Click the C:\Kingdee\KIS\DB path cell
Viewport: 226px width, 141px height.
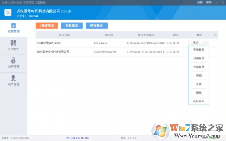[146, 43]
